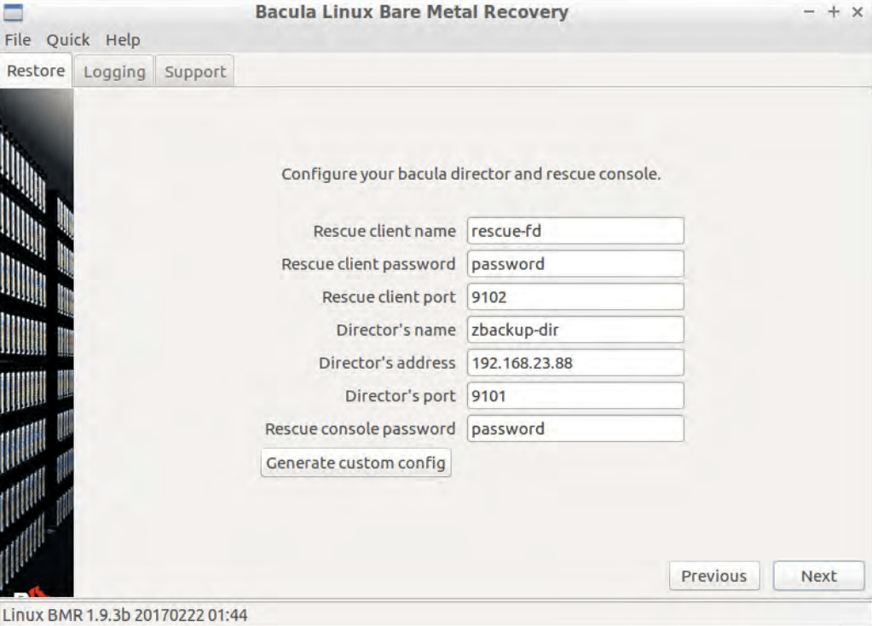Switch to the Support tab
Screen dimensions: 872x626
tap(195, 72)
